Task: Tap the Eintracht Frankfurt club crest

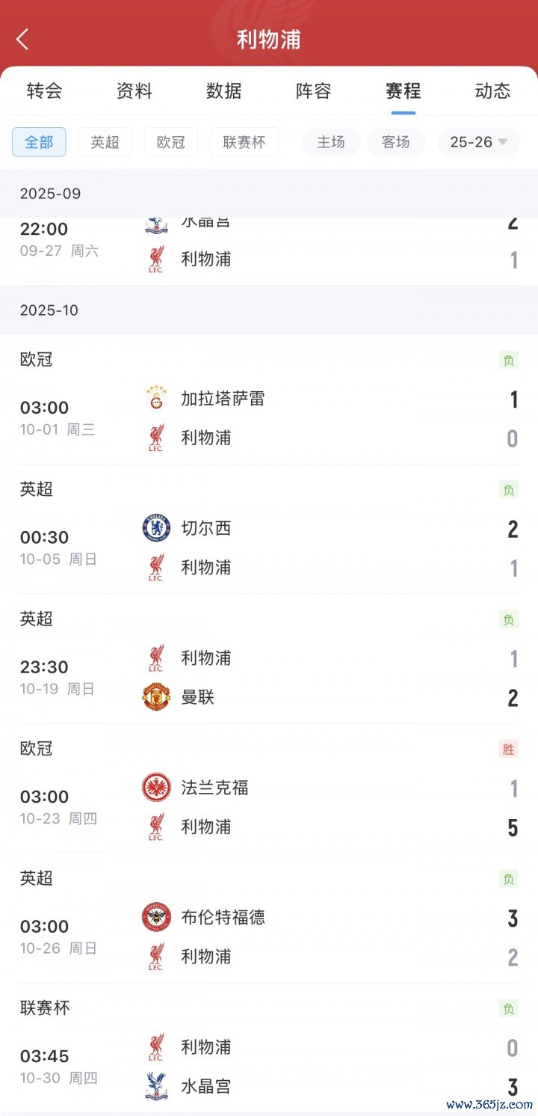Action: pyautogui.click(x=156, y=788)
